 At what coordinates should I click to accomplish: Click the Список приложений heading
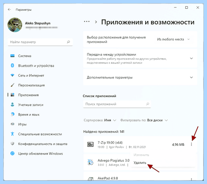click(99, 96)
